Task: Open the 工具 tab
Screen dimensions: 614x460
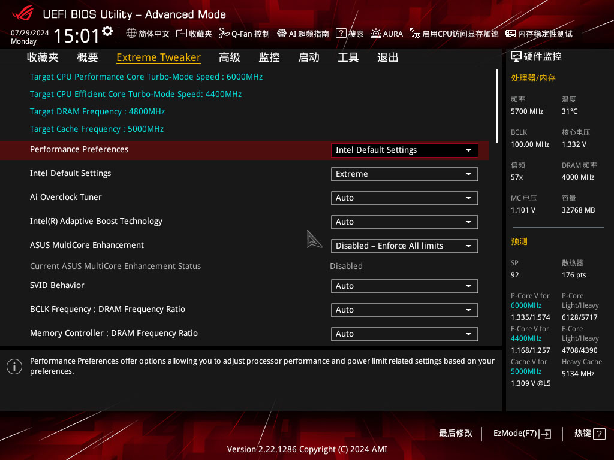Action: pos(348,57)
